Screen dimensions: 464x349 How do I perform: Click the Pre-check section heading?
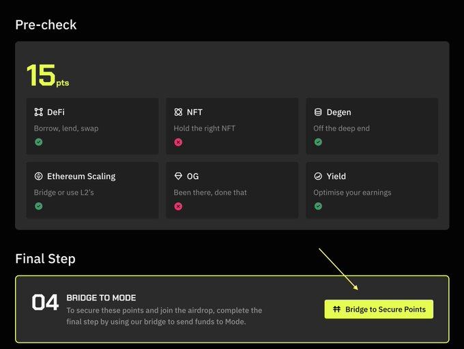[x=46, y=25]
